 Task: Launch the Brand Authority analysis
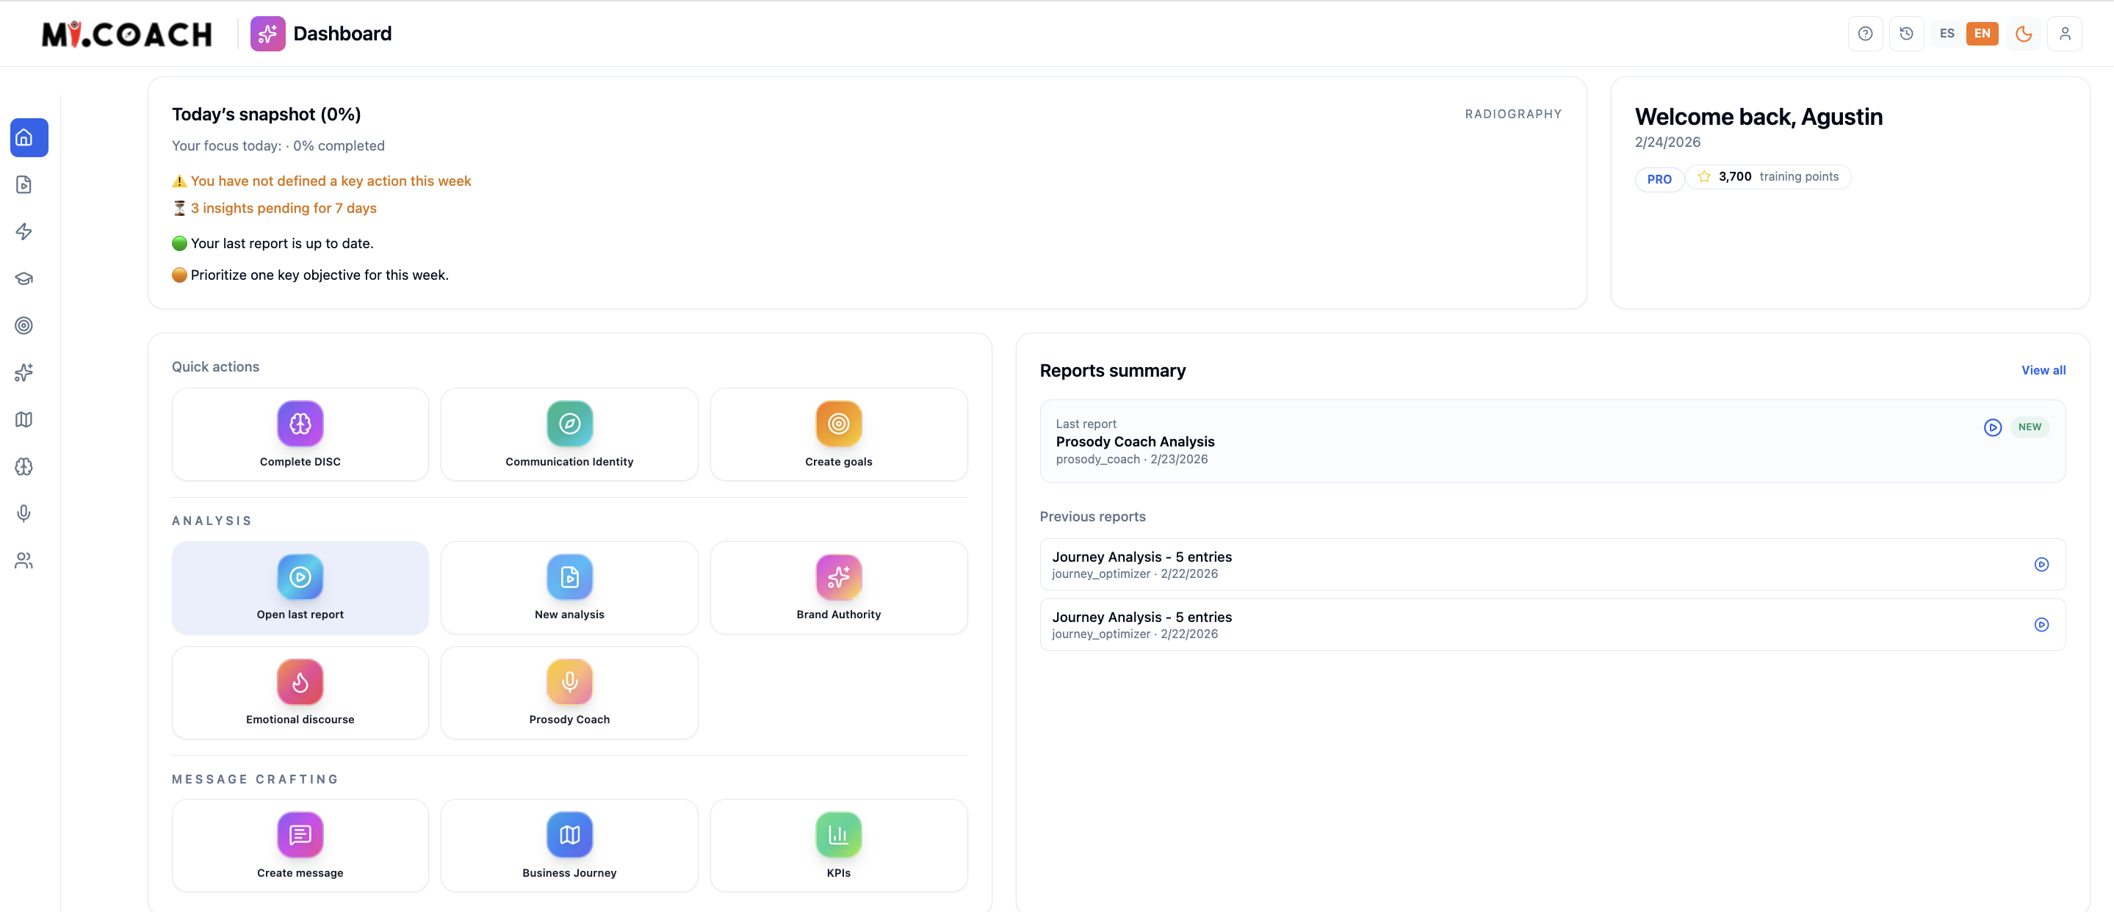838,587
